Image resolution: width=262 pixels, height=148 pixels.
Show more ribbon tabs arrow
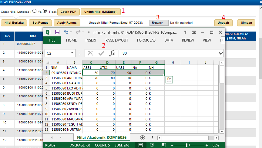(223, 40)
